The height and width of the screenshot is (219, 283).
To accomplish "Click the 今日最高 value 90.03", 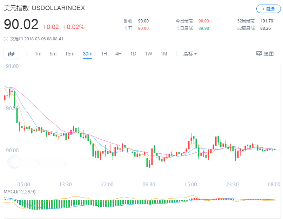I will [203, 21].
